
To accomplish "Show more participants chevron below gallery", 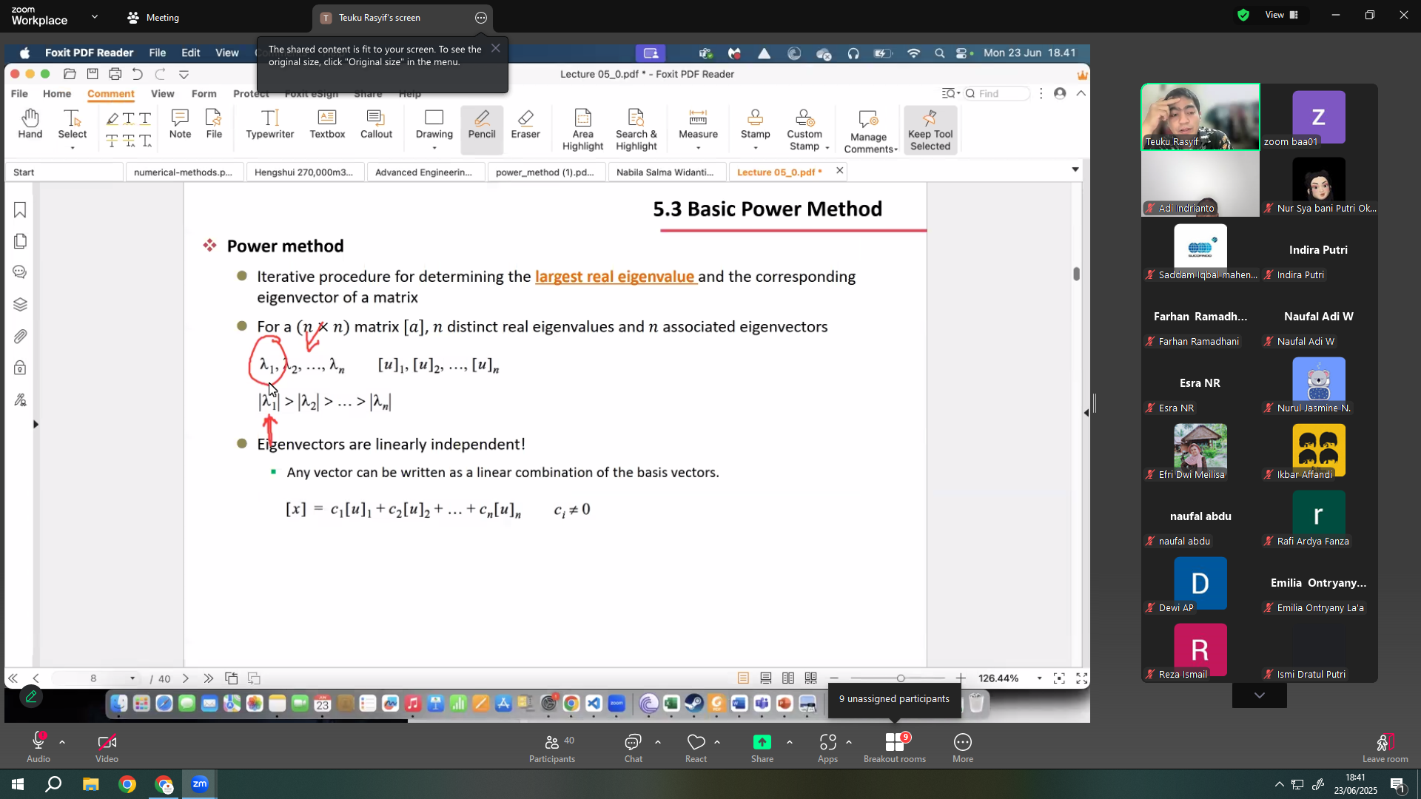I will [x=1259, y=695].
